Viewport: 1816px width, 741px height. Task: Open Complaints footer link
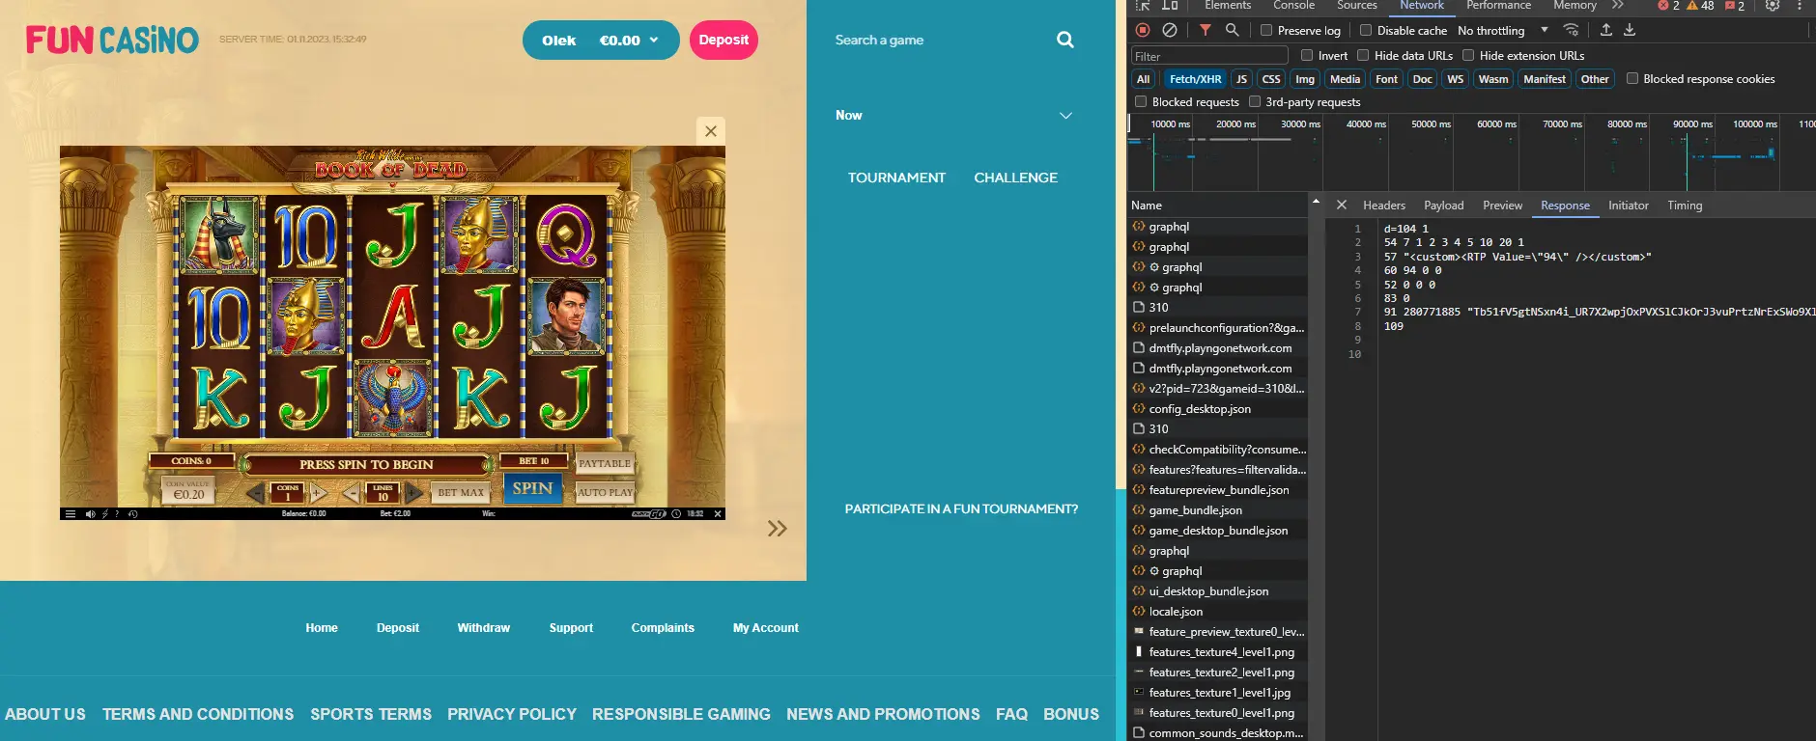663,628
